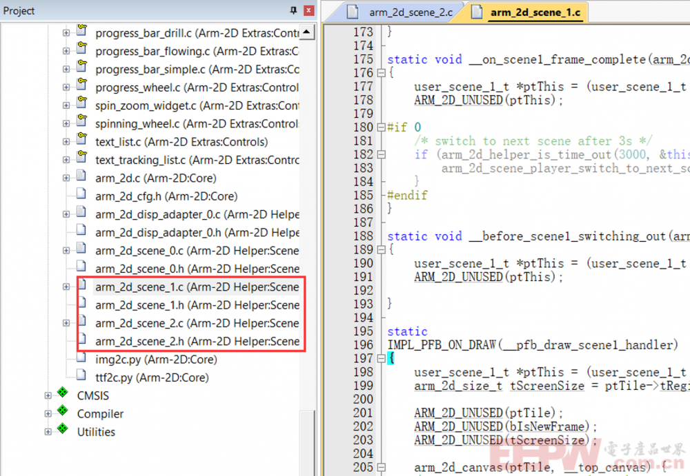This screenshot has width=690, height=476.
Task: Expand the arm_2d_scene_2.c tree node
Action: [x=66, y=323]
